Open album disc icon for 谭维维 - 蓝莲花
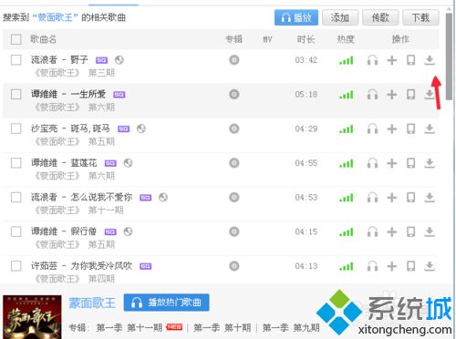Image resolution: width=456 pixels, height=339 pixels. tap(234, 163)
